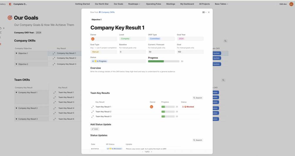Click the share icon in left sidebar

pos(1,33)
